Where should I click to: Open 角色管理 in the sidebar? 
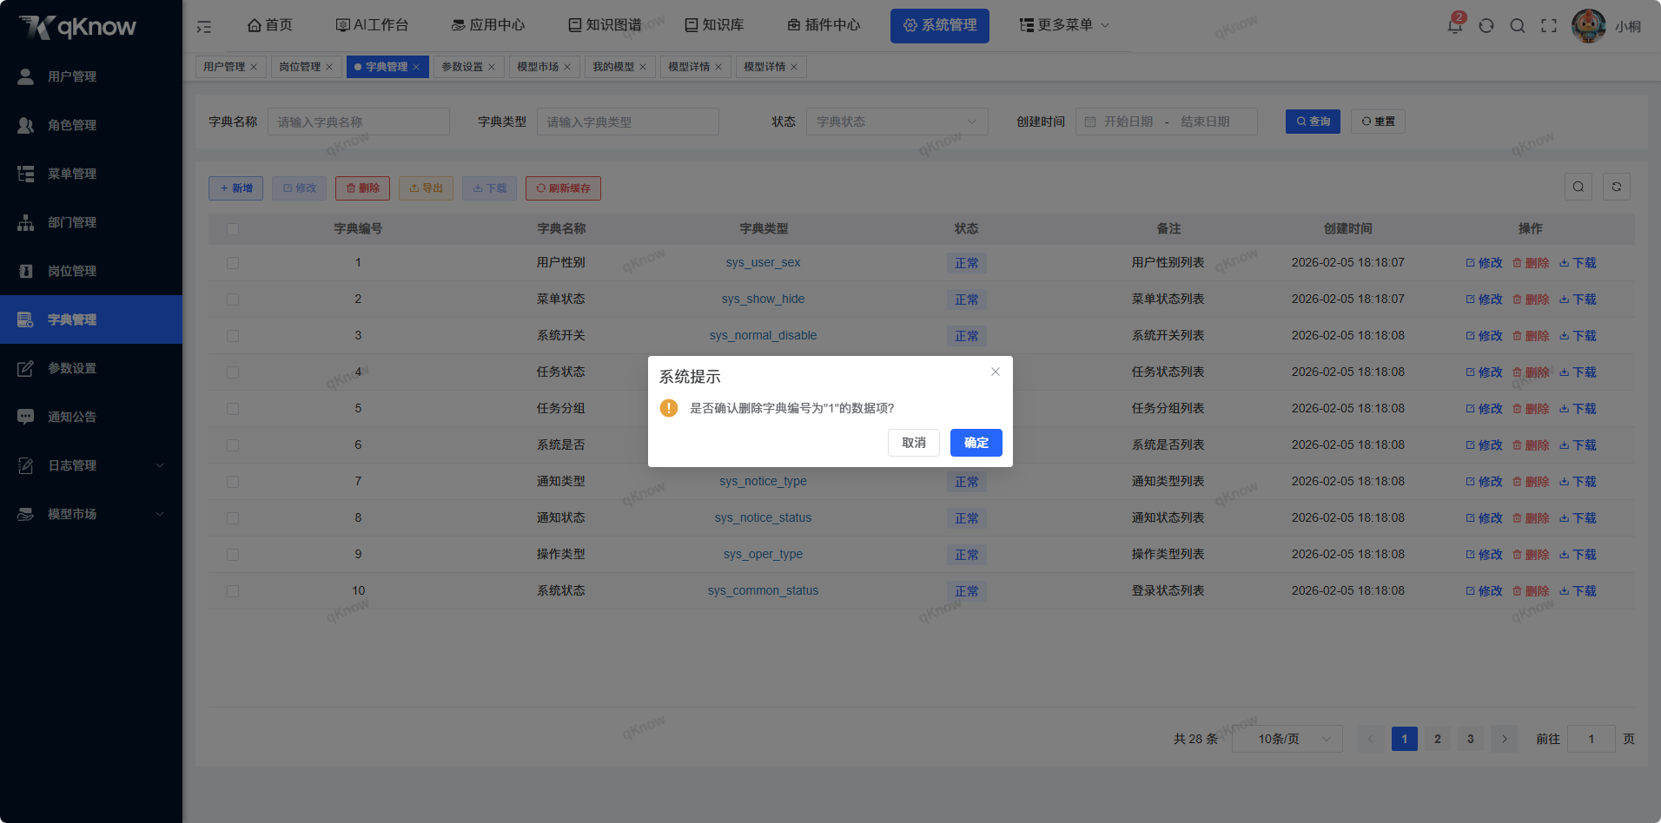(91, 125)
